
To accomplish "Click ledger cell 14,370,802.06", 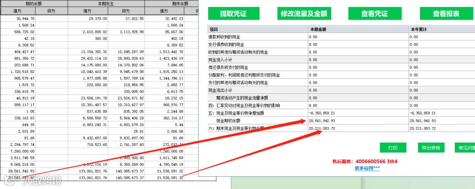I will click(x=131, y=65).
